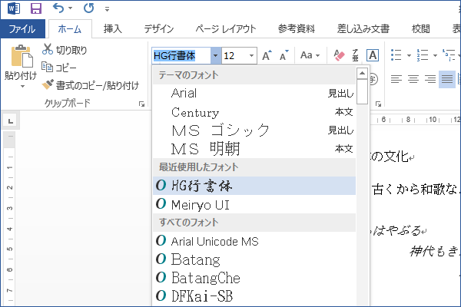This screenshot has height=307, width=461.
Task: Open the bullet library dropdown arrow
Action: 409,55
